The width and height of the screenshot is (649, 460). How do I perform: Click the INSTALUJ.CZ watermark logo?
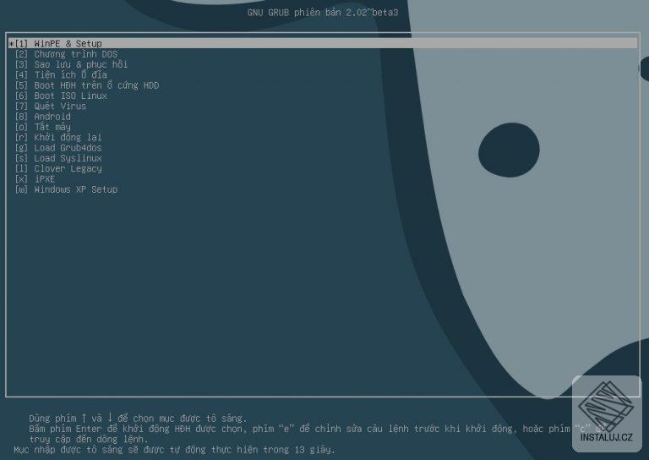click(607, 413)
